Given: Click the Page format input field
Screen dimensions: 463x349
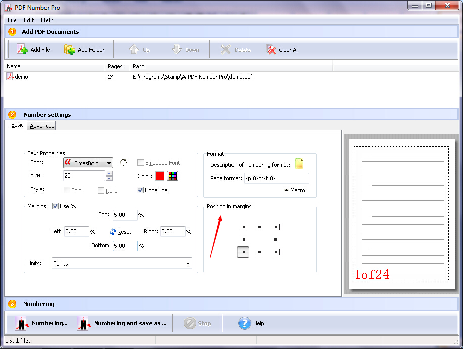Looking at the screenshot, I should tap(276, 178).
